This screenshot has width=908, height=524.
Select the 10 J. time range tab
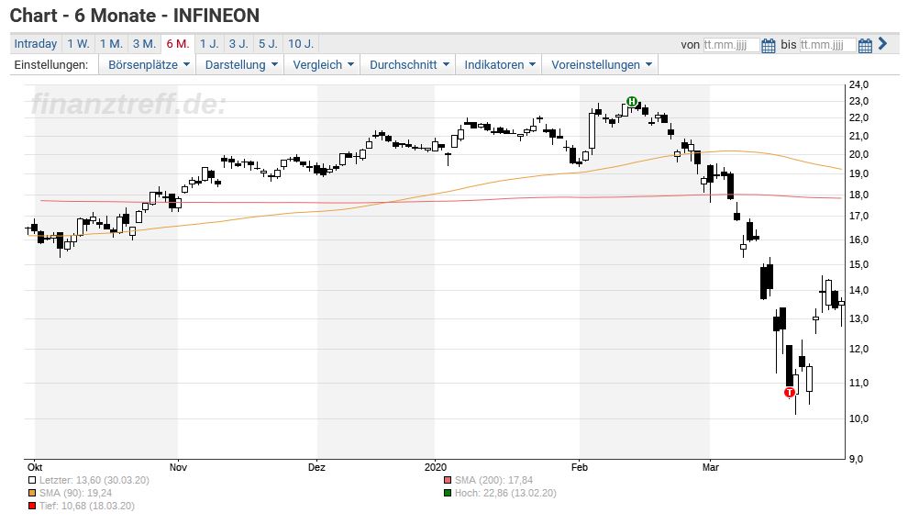point(301,43)
